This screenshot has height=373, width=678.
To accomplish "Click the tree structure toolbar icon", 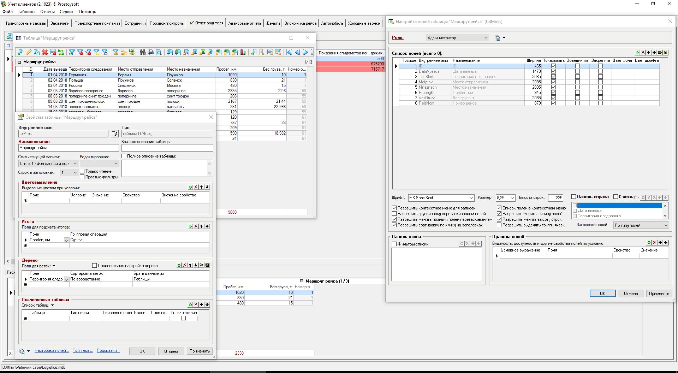I will (x=124, y=52).
